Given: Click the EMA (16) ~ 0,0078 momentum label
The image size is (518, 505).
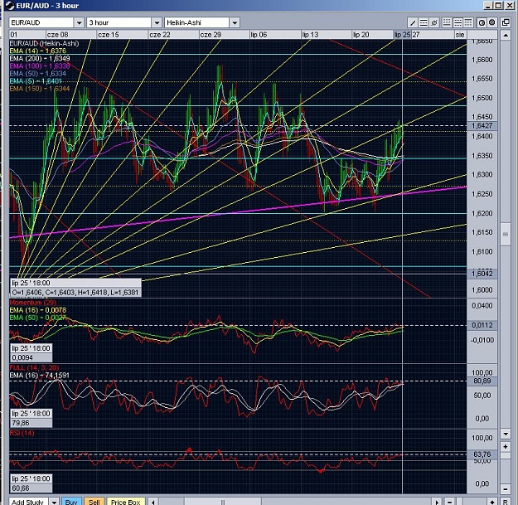Looking at the screenshot, I should click(x=38, y=310).
